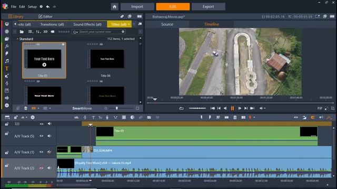Adjust the library thumbnail size slider
This screenshot has width=337, height=189.
(x=117, y=108)
